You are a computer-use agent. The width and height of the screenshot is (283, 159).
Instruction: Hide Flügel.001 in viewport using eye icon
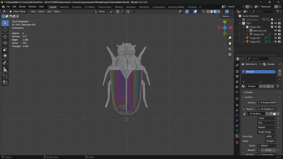click(276, 38)
